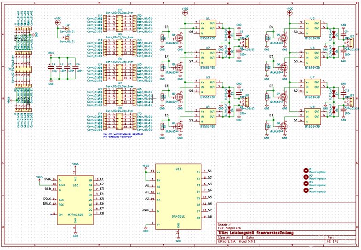The image size is (361, 250).
Task: Click the Q8 MOSFET transistor symbol
Action: point(284,126)
